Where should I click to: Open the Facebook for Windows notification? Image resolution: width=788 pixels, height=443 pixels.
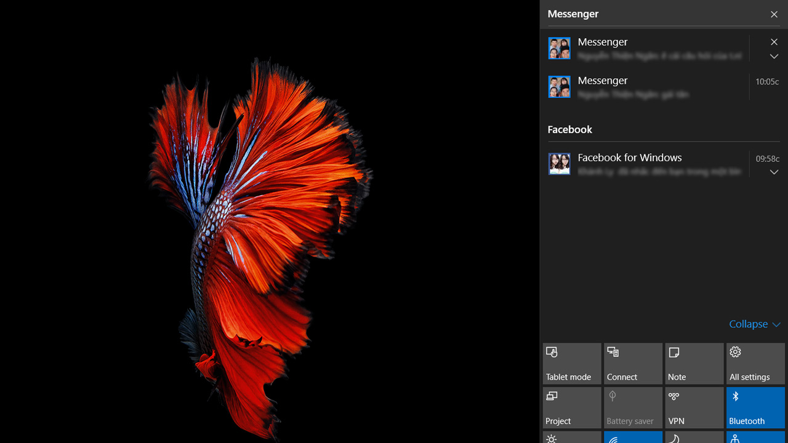pos(646,164)
